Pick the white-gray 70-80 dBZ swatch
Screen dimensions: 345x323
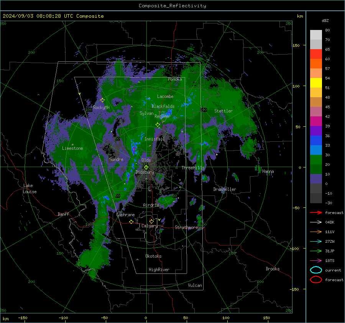point(316,35)
